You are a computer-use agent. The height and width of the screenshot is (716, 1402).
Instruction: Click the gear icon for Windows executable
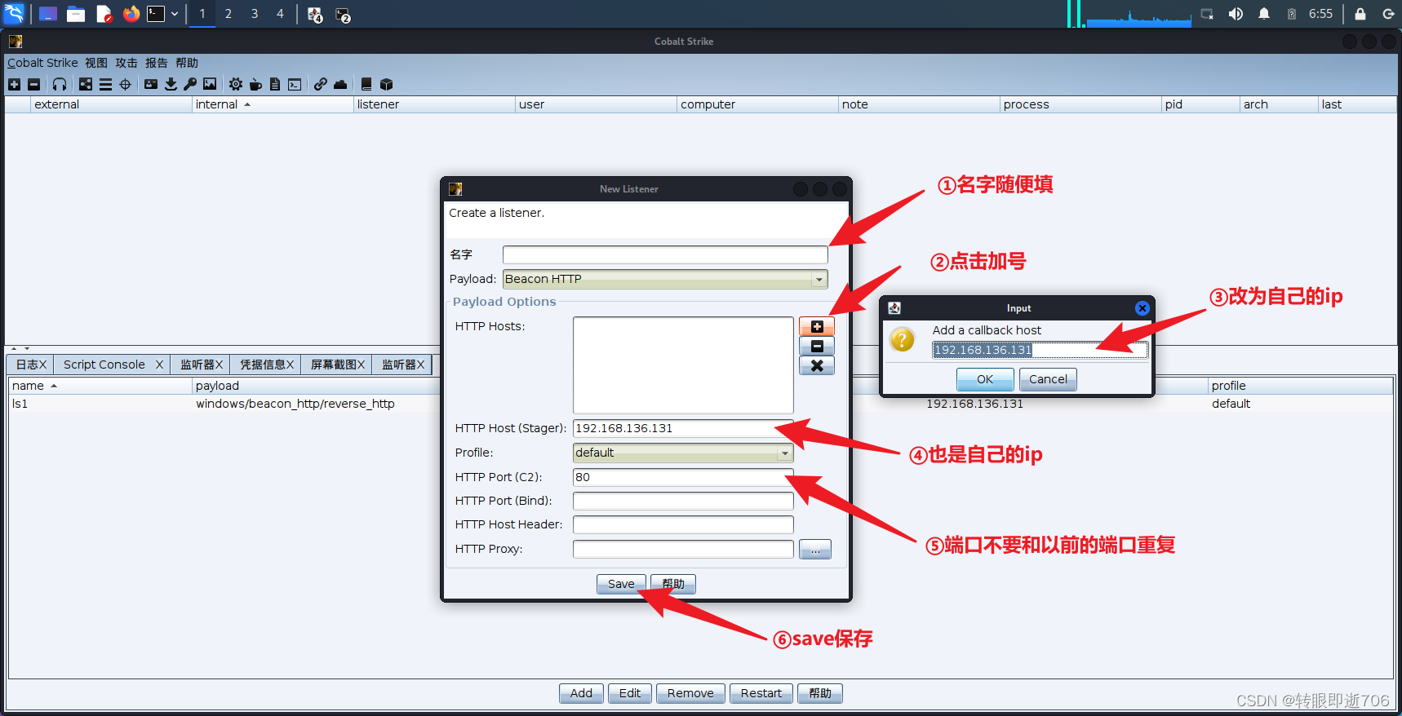[x=236, y=84]
